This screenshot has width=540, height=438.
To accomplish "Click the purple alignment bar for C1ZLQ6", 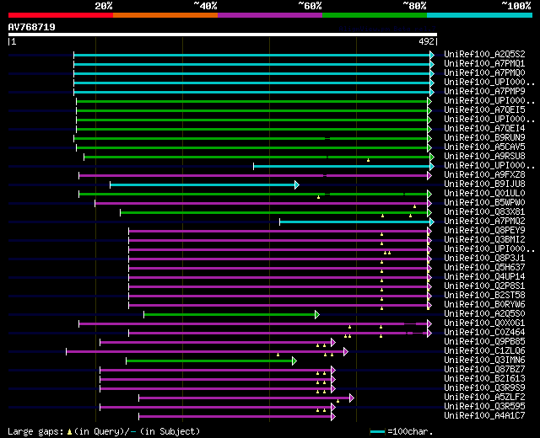I will [207, 352].
